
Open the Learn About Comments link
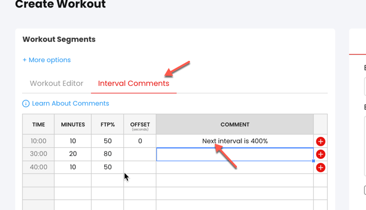pyautogui.click(x=71, y=103)
